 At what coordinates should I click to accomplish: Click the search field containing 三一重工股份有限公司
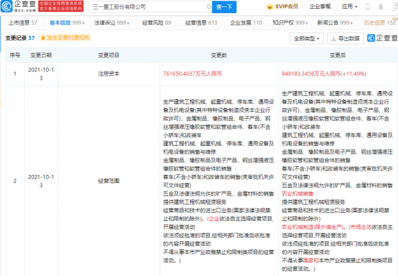(x=150, y=7)
